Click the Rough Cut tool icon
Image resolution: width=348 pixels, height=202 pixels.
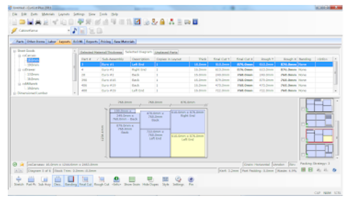click(102, 181)
